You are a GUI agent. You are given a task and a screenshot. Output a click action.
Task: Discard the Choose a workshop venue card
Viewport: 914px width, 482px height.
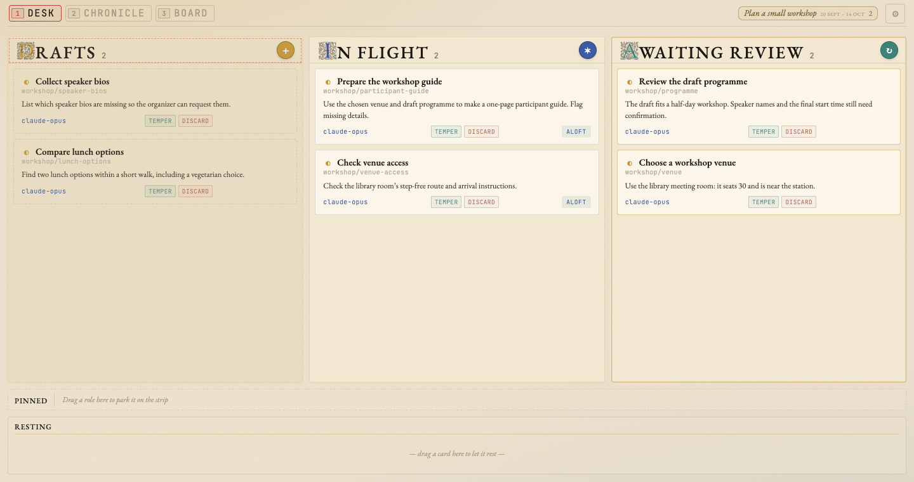tap(799, 202)
